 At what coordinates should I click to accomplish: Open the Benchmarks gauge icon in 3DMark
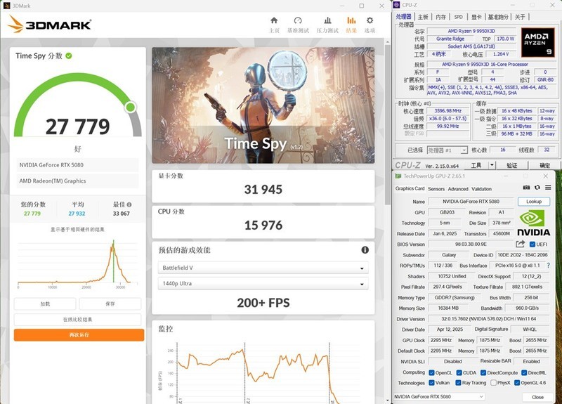pyautogui.click(x=298, y=20)
